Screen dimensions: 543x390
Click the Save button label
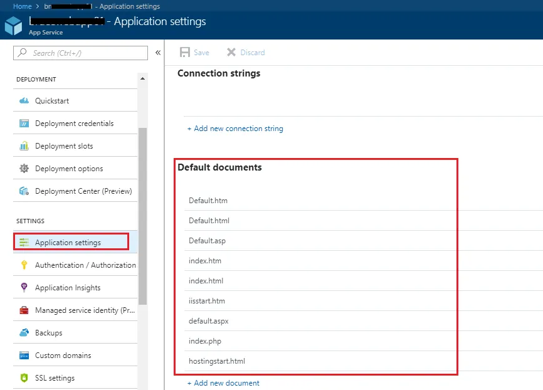coord(201,53)
